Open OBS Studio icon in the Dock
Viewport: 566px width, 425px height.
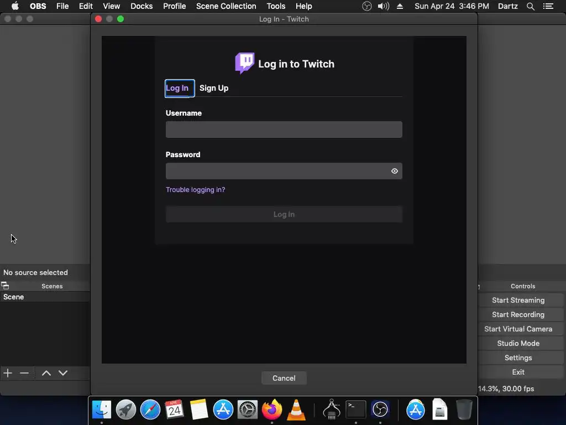(x=380, y=410)
